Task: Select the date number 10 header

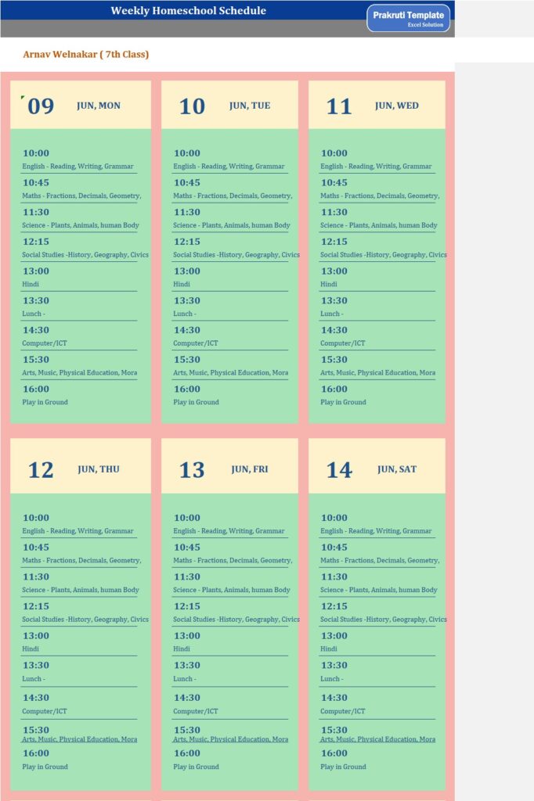Action: pos(192,106)
